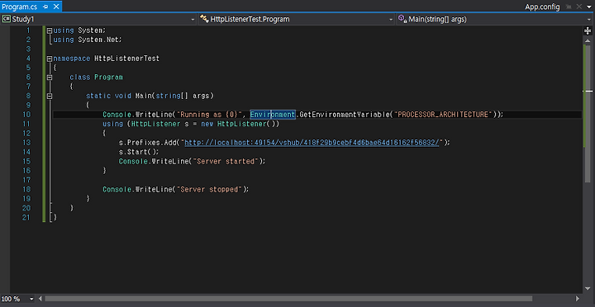Open the 100 % zoom dropdown
This screenshot has height=307, width=595.
tap(31, 299)
